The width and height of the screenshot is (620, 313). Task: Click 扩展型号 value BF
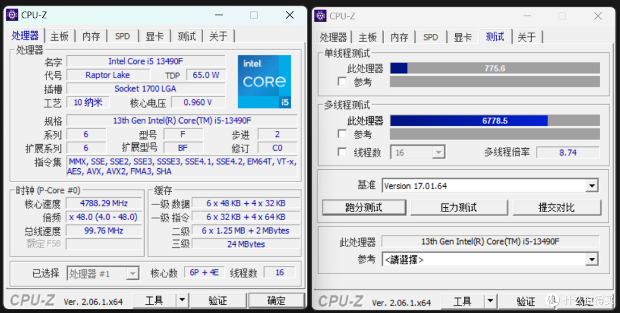[183, 148]
